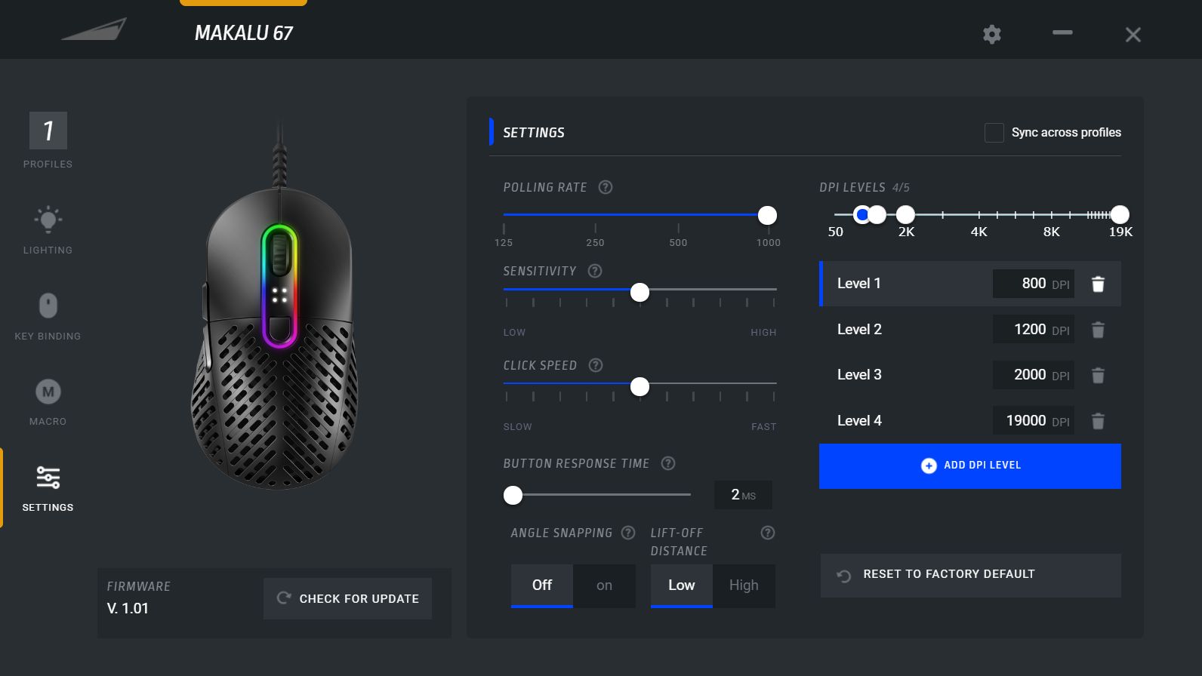Viewport: 1202px width, 676px height.
Task: Delete DPI Level 1
Action: pyautogui.click(x=1099, y=284)
